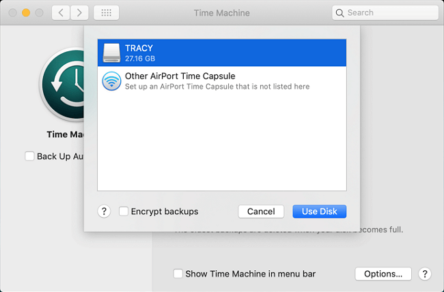444x292 pixels.
Task: Select the TRACY 27.16 GB disk
Action: coord(222,53)
